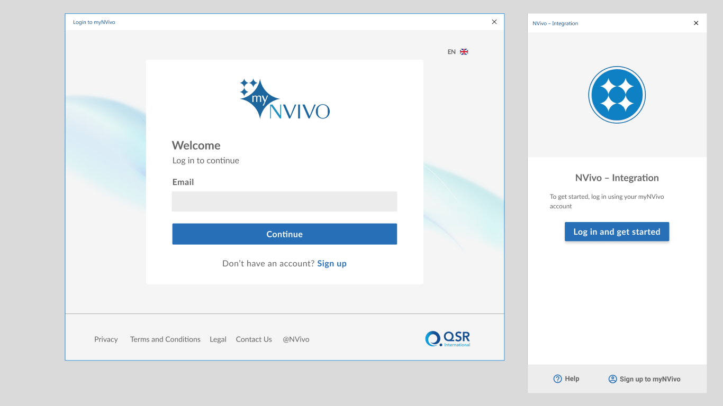Open Terms and Conditions link

click(165, 339)
